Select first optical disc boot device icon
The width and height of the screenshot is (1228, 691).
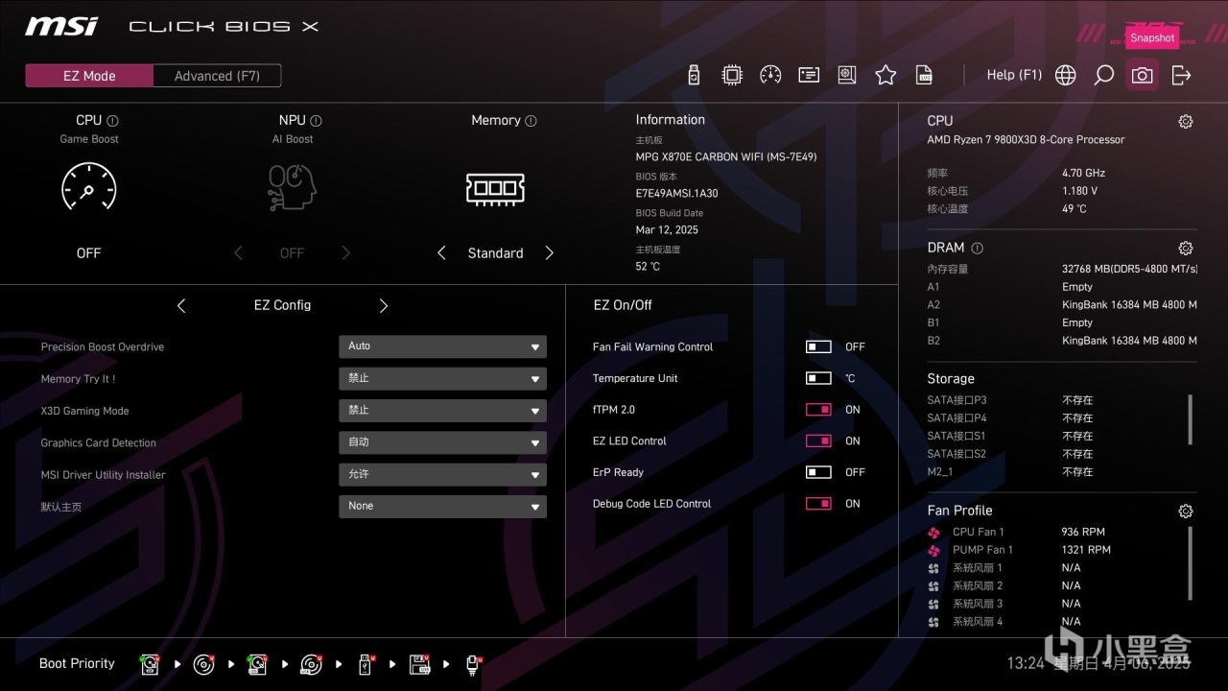203,663
